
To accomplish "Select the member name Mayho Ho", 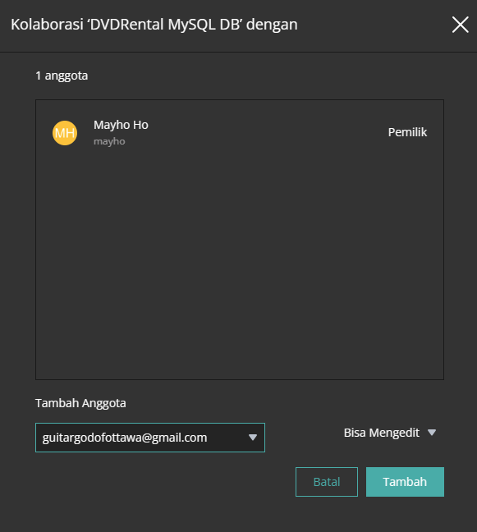I will (x=121, y=125).
